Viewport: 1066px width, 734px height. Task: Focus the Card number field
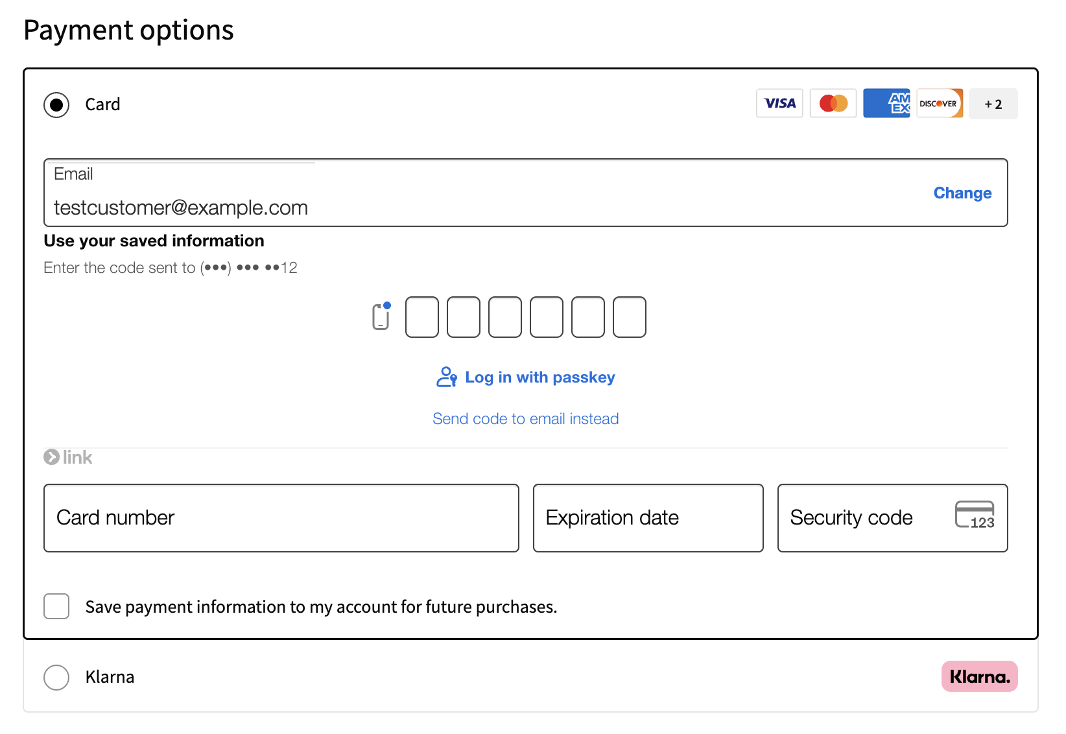point(281,518)
